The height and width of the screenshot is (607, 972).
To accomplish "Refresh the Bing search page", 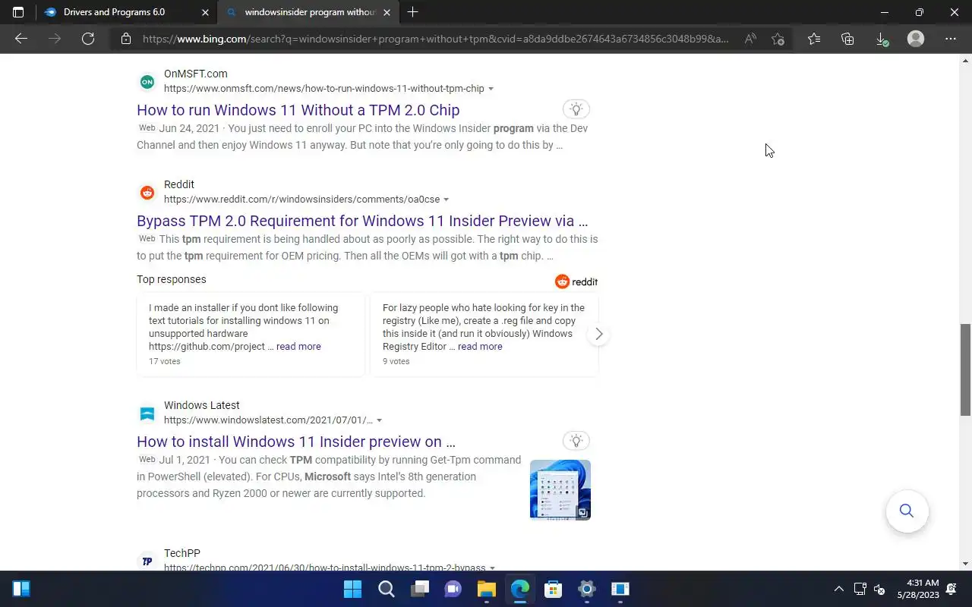I will [x=88, y=39].
